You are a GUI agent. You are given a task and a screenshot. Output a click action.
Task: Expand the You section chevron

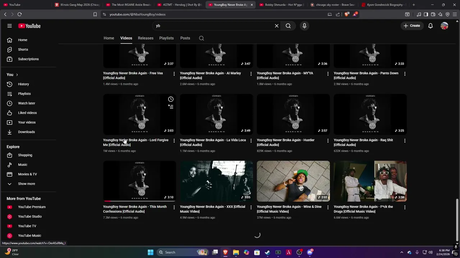(17, 75)
